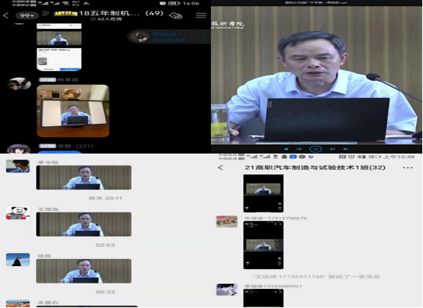
Task: View the panda avatar profile of 王海旭
Action: pos(18,213)
